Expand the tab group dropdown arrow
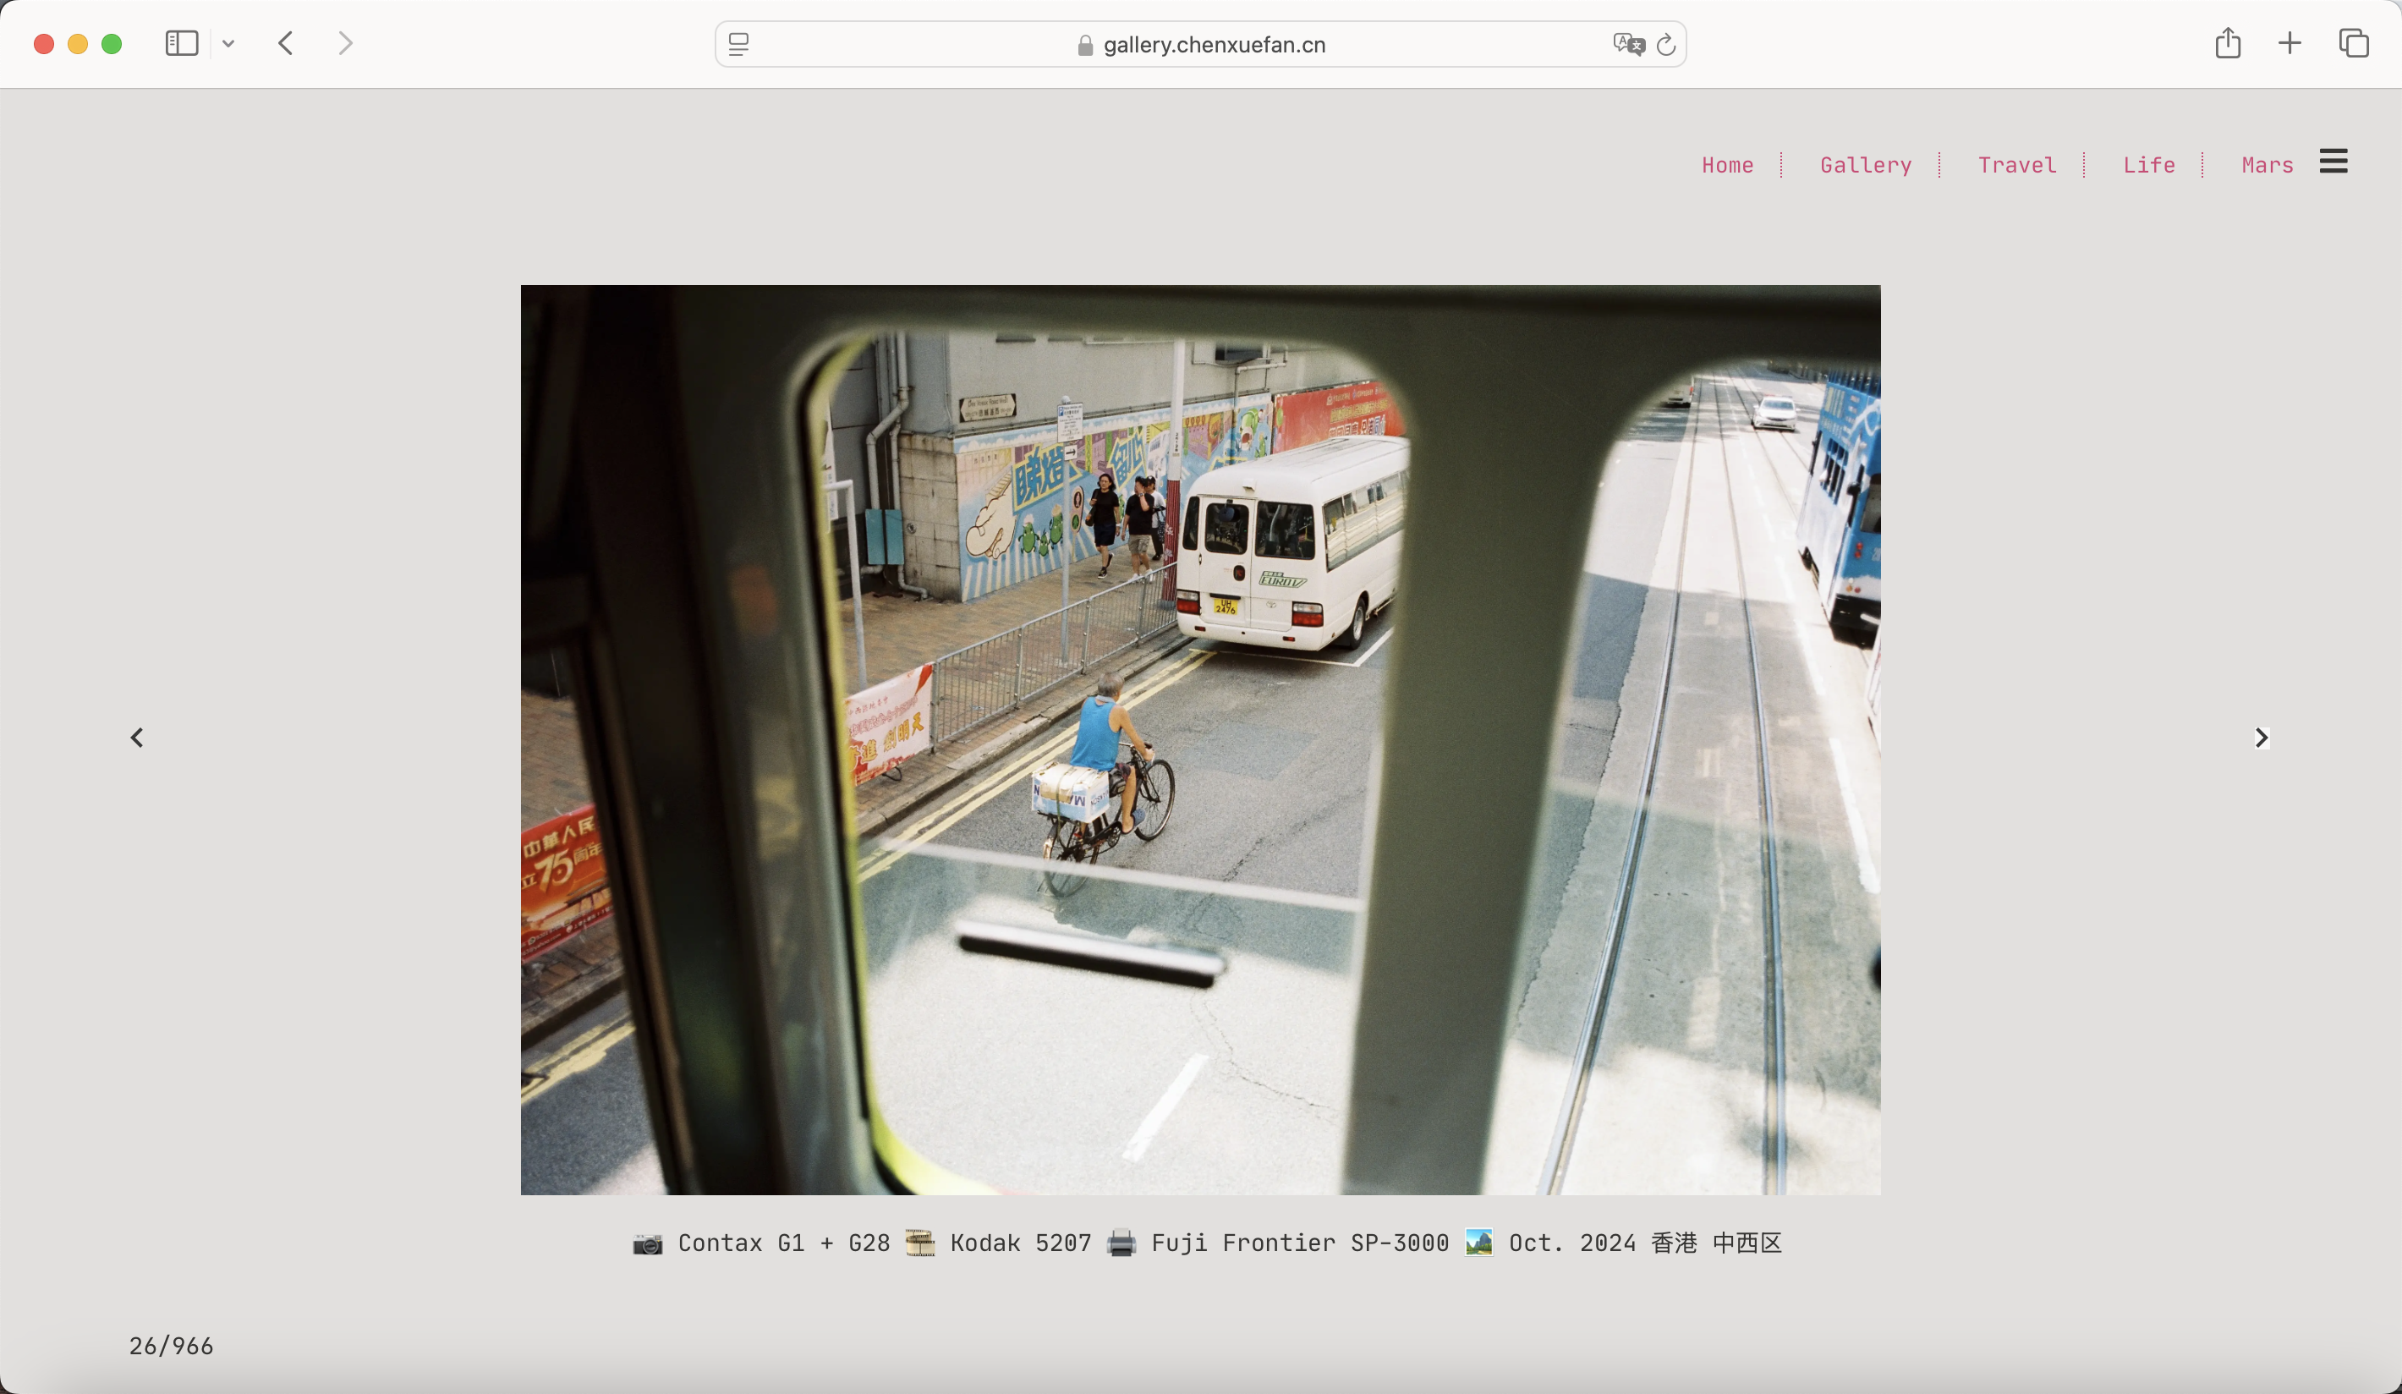The image size is (2402, 1394). click(x=228, y=44)
